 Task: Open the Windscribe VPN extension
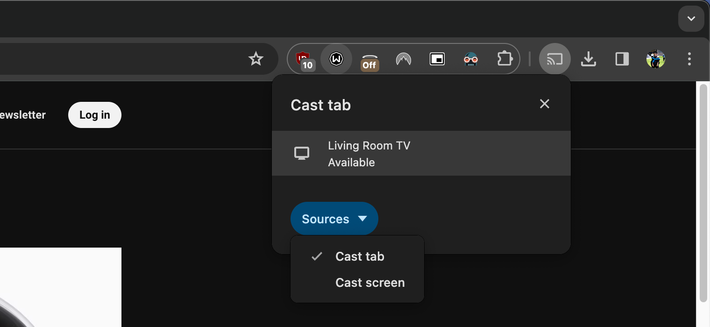point(336,59)
